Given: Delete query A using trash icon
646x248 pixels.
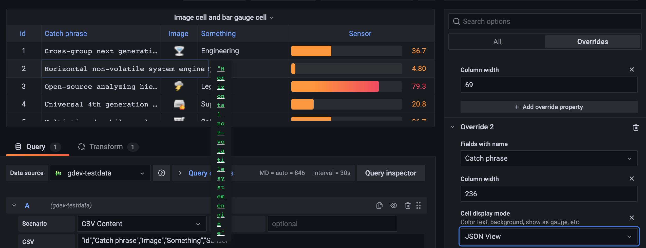Looking at the screenshot, I should (408, 205).
